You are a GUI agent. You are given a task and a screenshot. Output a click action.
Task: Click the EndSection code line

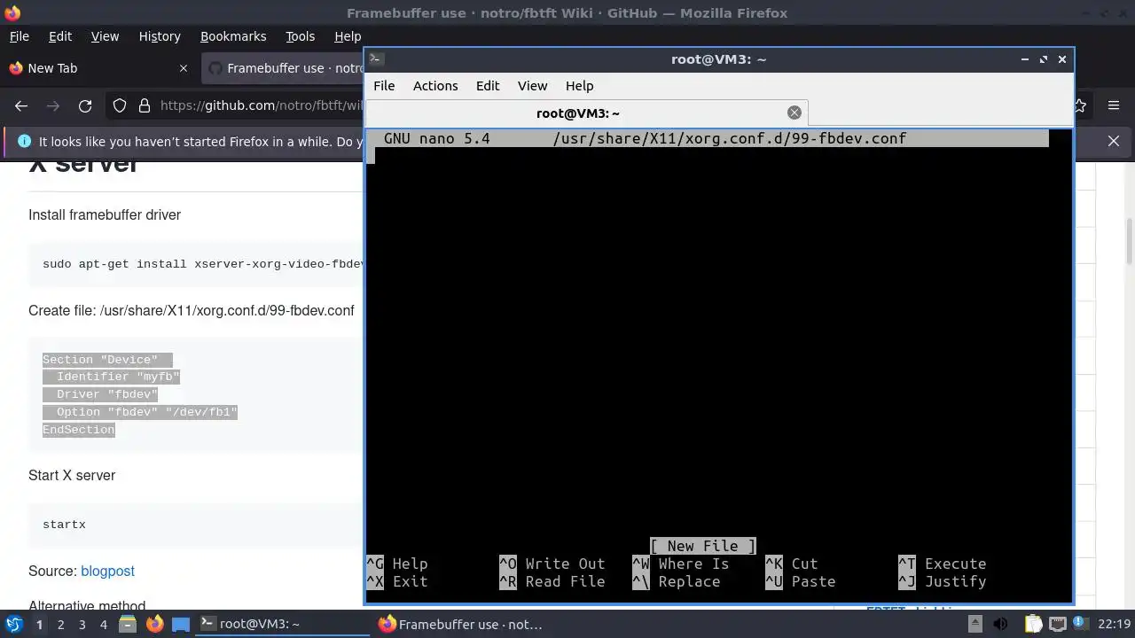point(79,430)
